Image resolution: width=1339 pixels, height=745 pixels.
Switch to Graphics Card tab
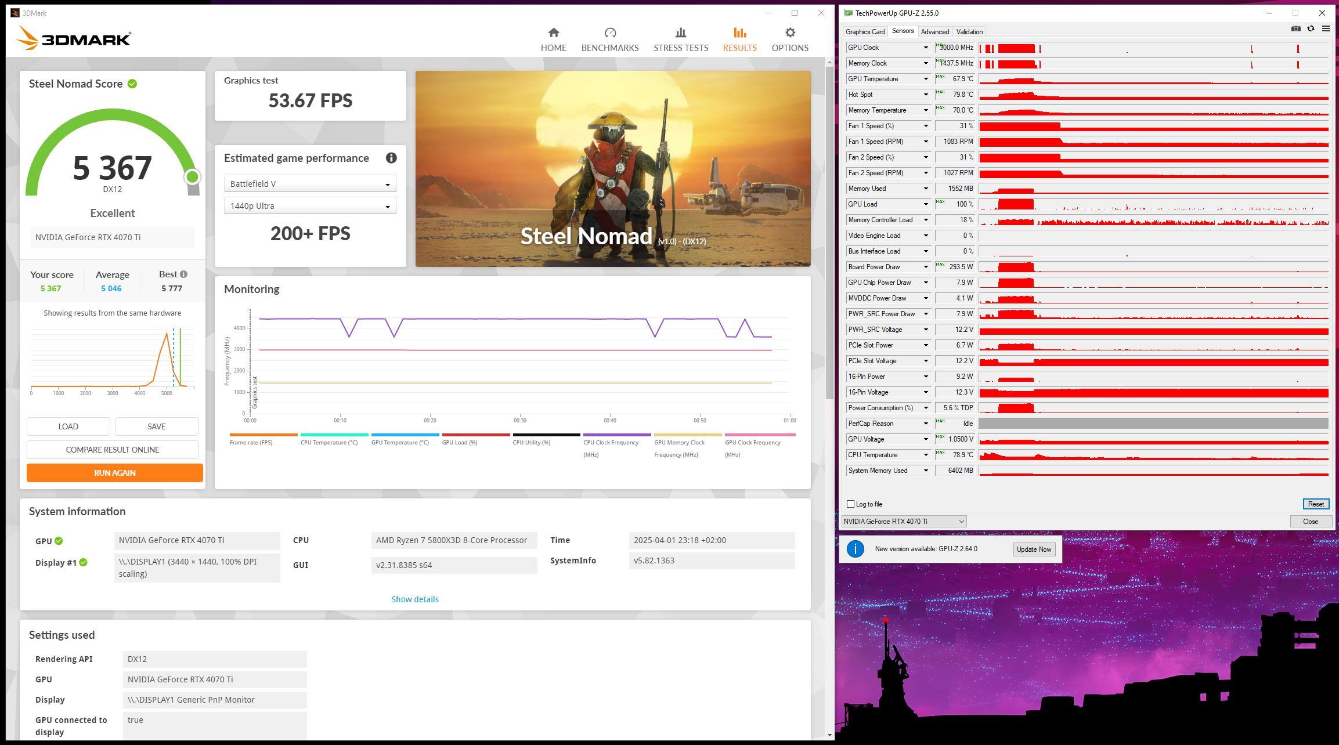[x=865, y=32]
